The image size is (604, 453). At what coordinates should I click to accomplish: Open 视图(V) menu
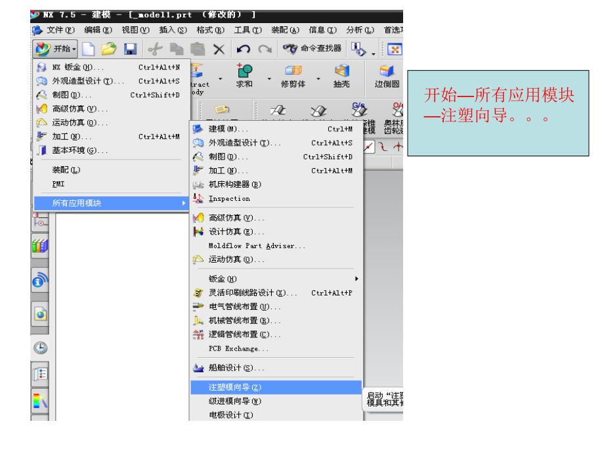[135, 30]
